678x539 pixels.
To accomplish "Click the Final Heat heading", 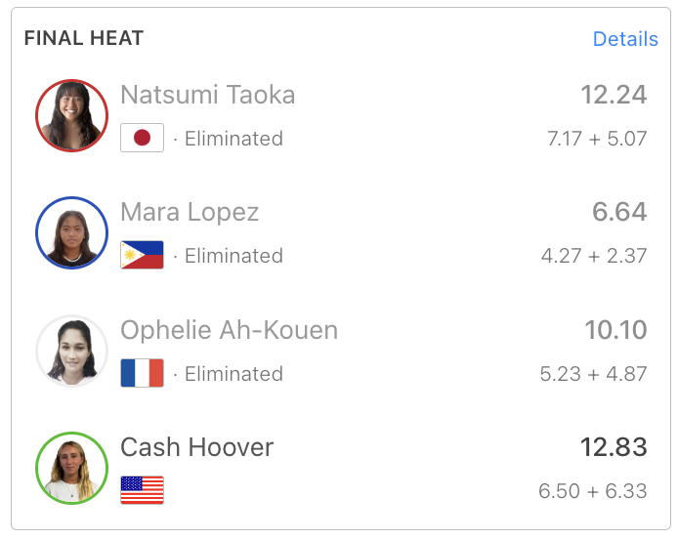I will coord(84,39).
